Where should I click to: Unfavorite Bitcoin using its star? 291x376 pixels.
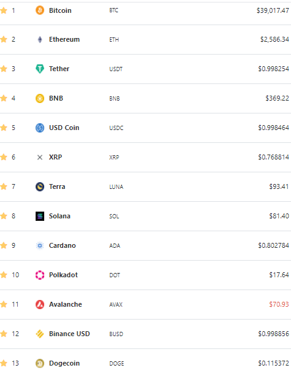(4, 10)
